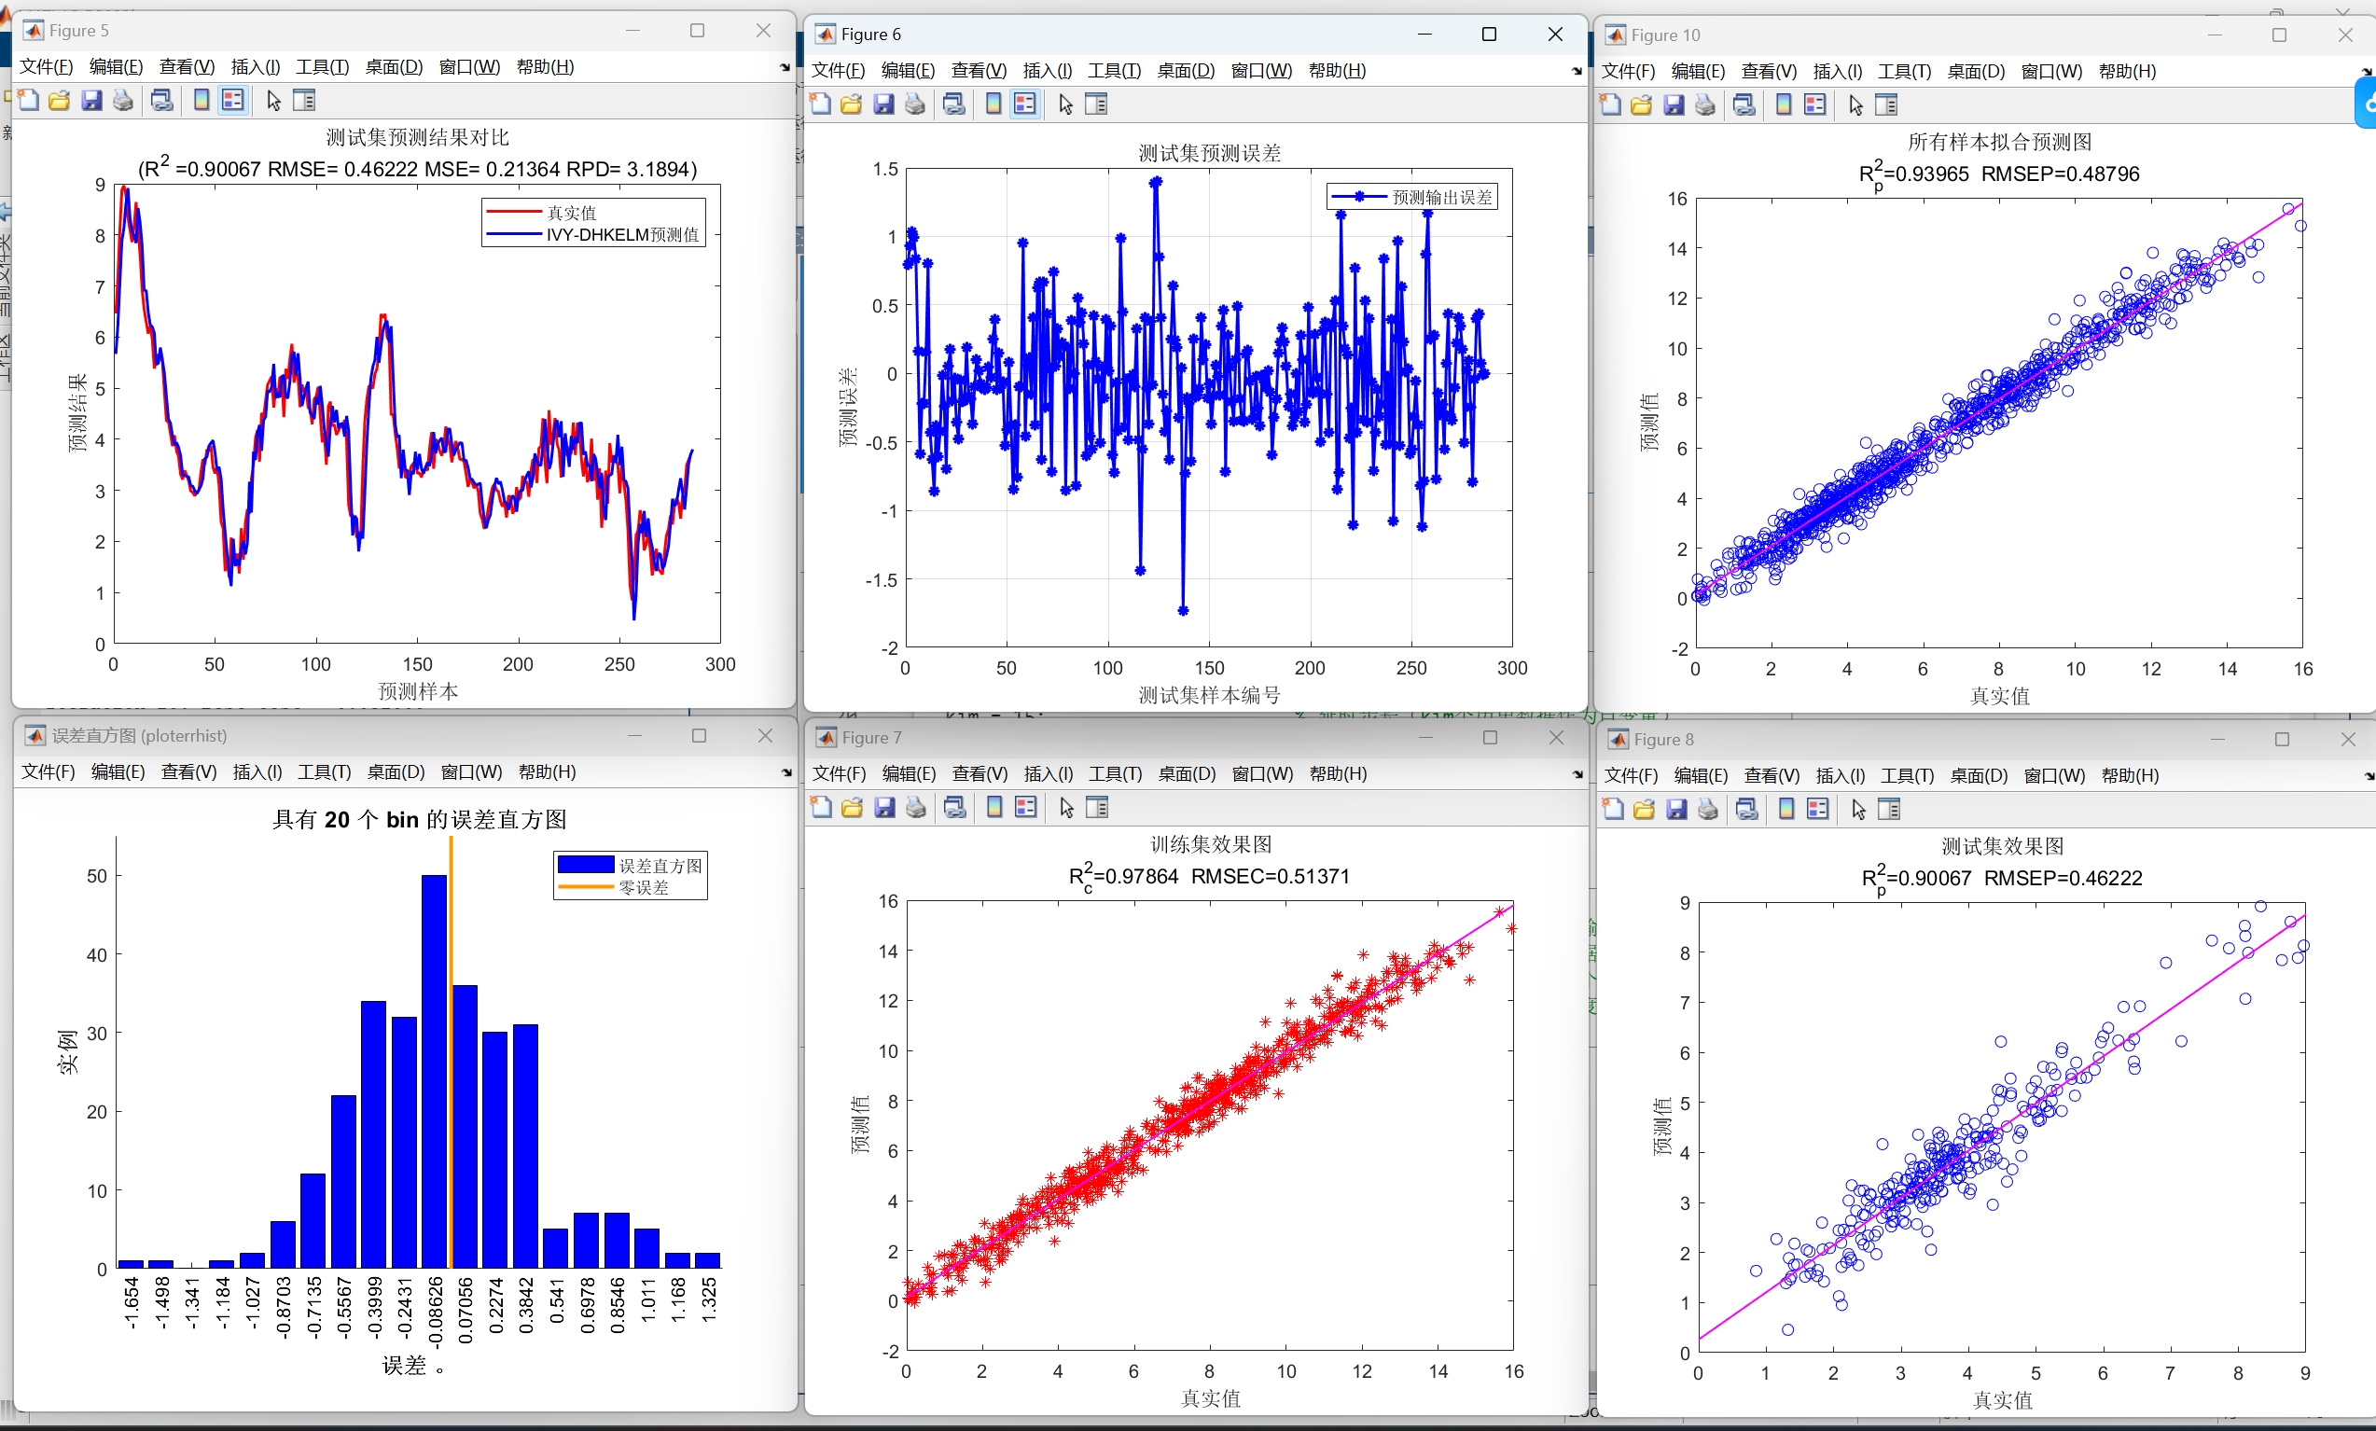Toggle Insert Legend button in Figure 5
The image size is (2376, 1431).
[x=232, y=101]
